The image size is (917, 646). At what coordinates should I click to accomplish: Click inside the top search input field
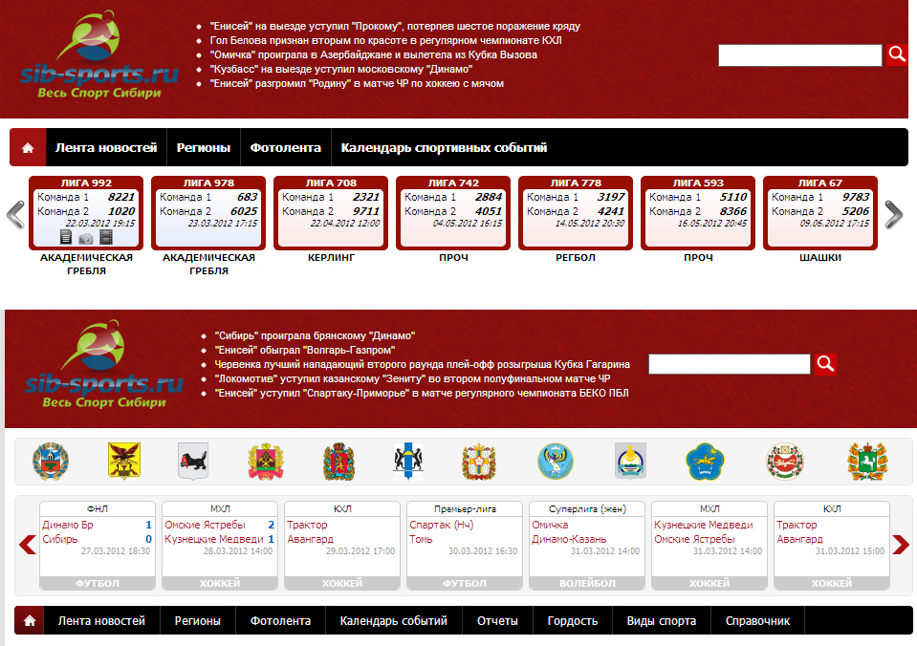(x=801, y=54)
